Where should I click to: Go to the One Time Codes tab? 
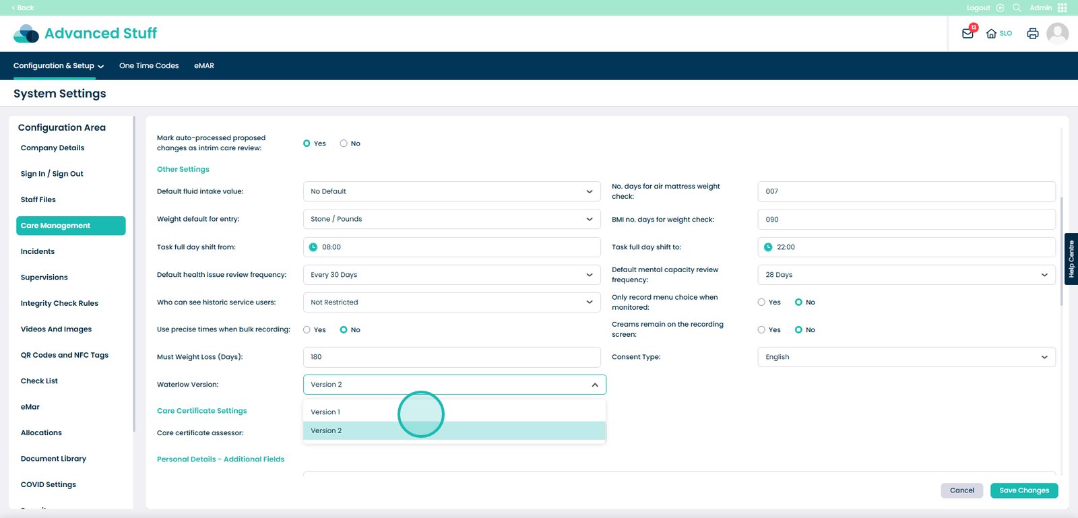tap(149, 66)
